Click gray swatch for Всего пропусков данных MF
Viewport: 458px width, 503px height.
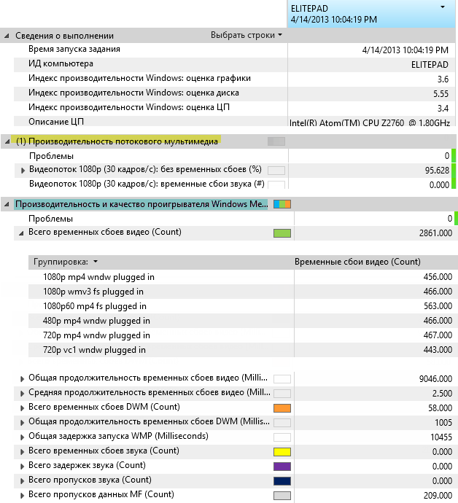(282, 496)
